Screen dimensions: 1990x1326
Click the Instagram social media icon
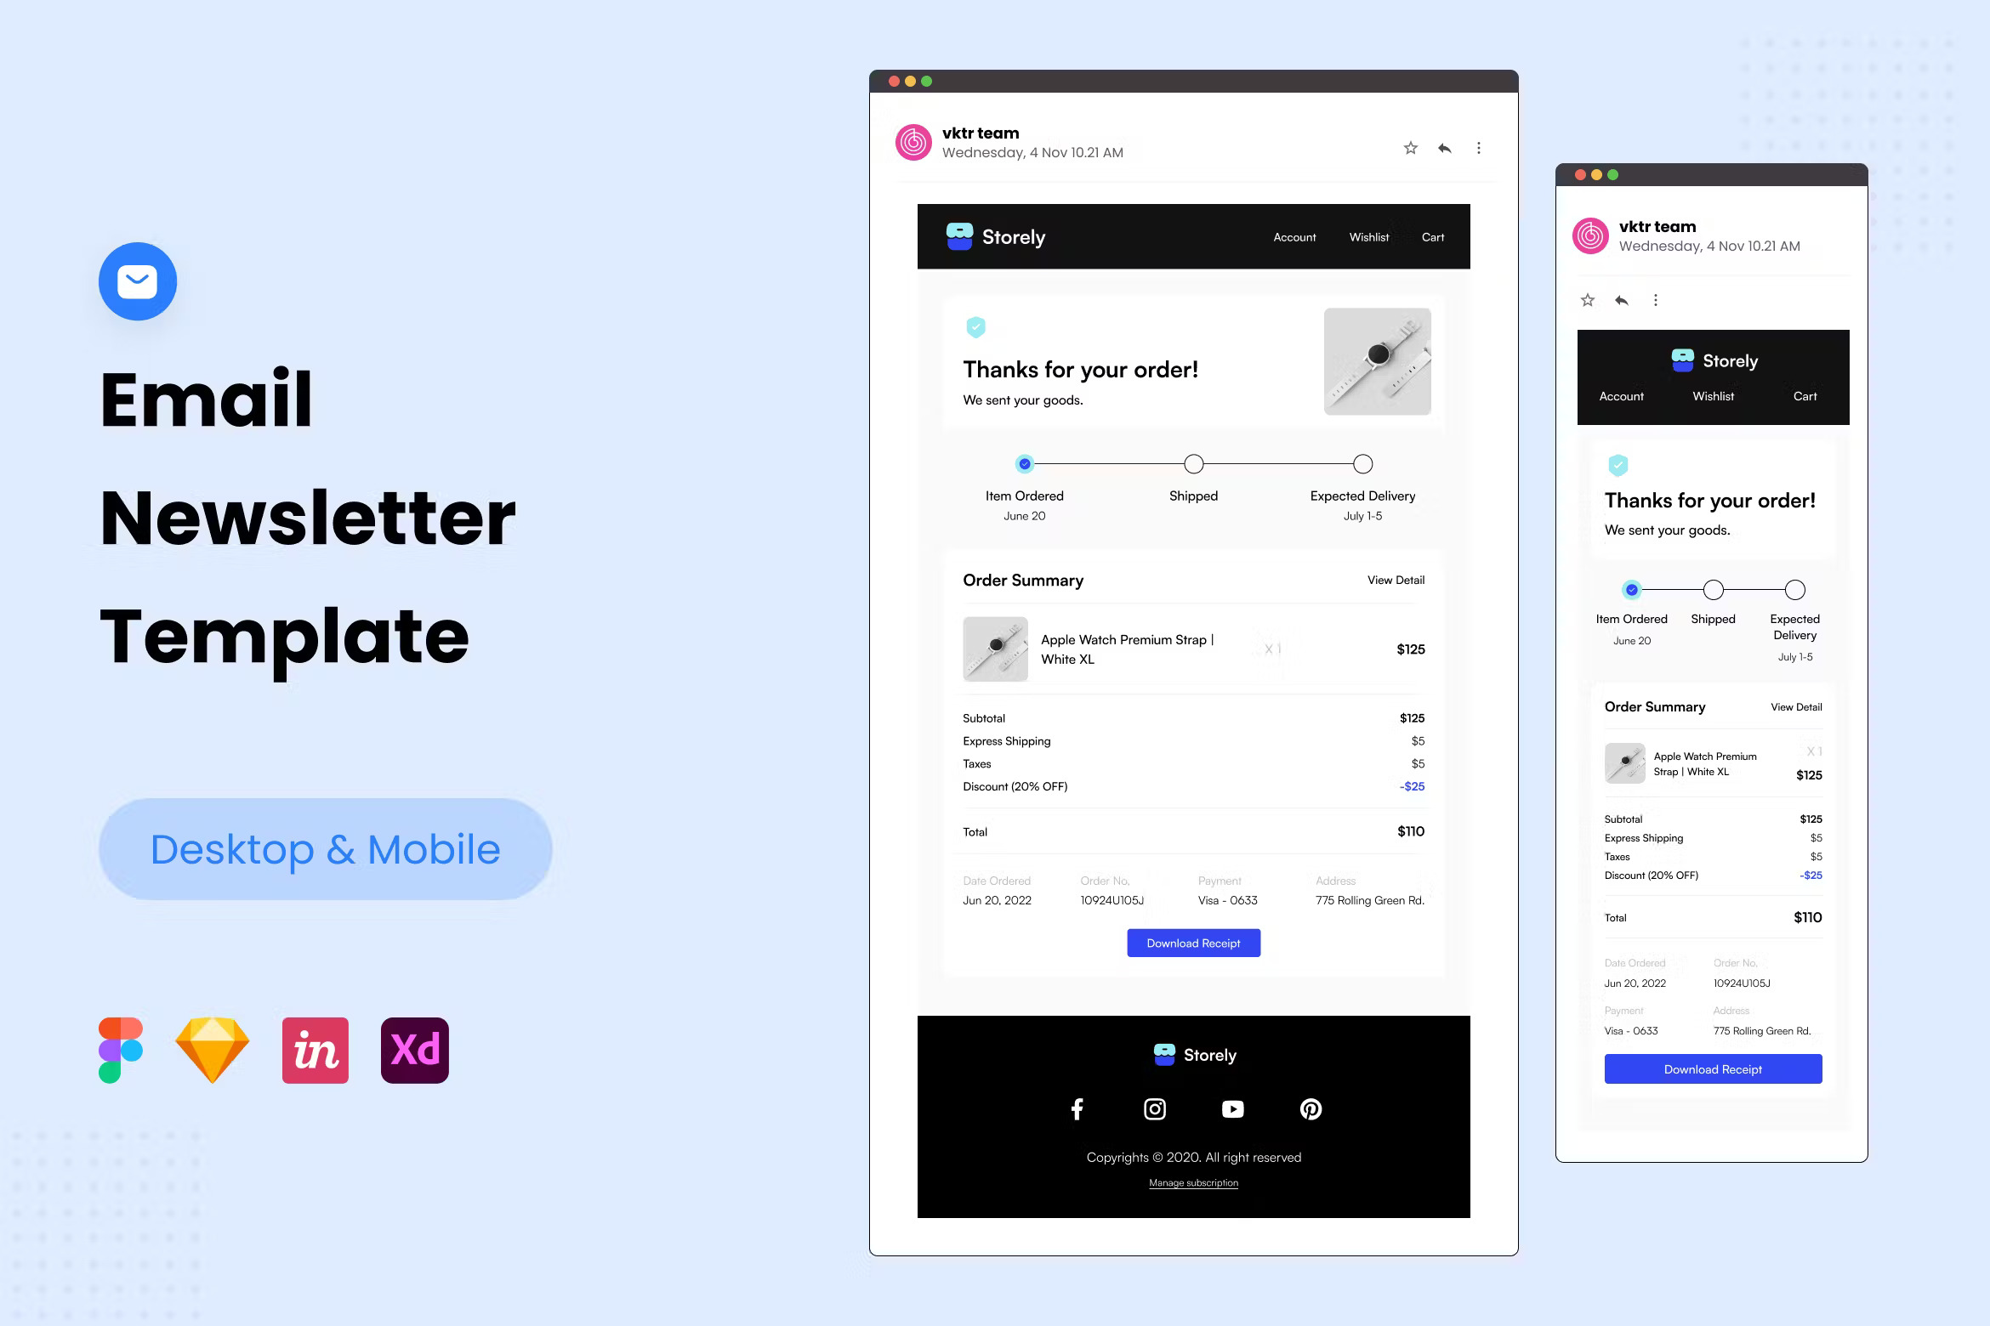coord(1153,1108)
